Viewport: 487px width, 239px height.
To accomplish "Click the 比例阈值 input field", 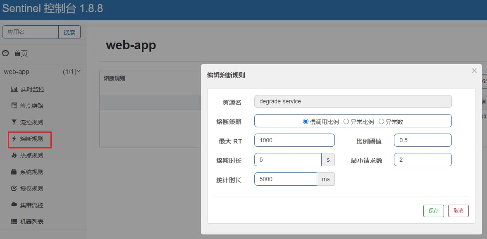I will pos(423,140).
